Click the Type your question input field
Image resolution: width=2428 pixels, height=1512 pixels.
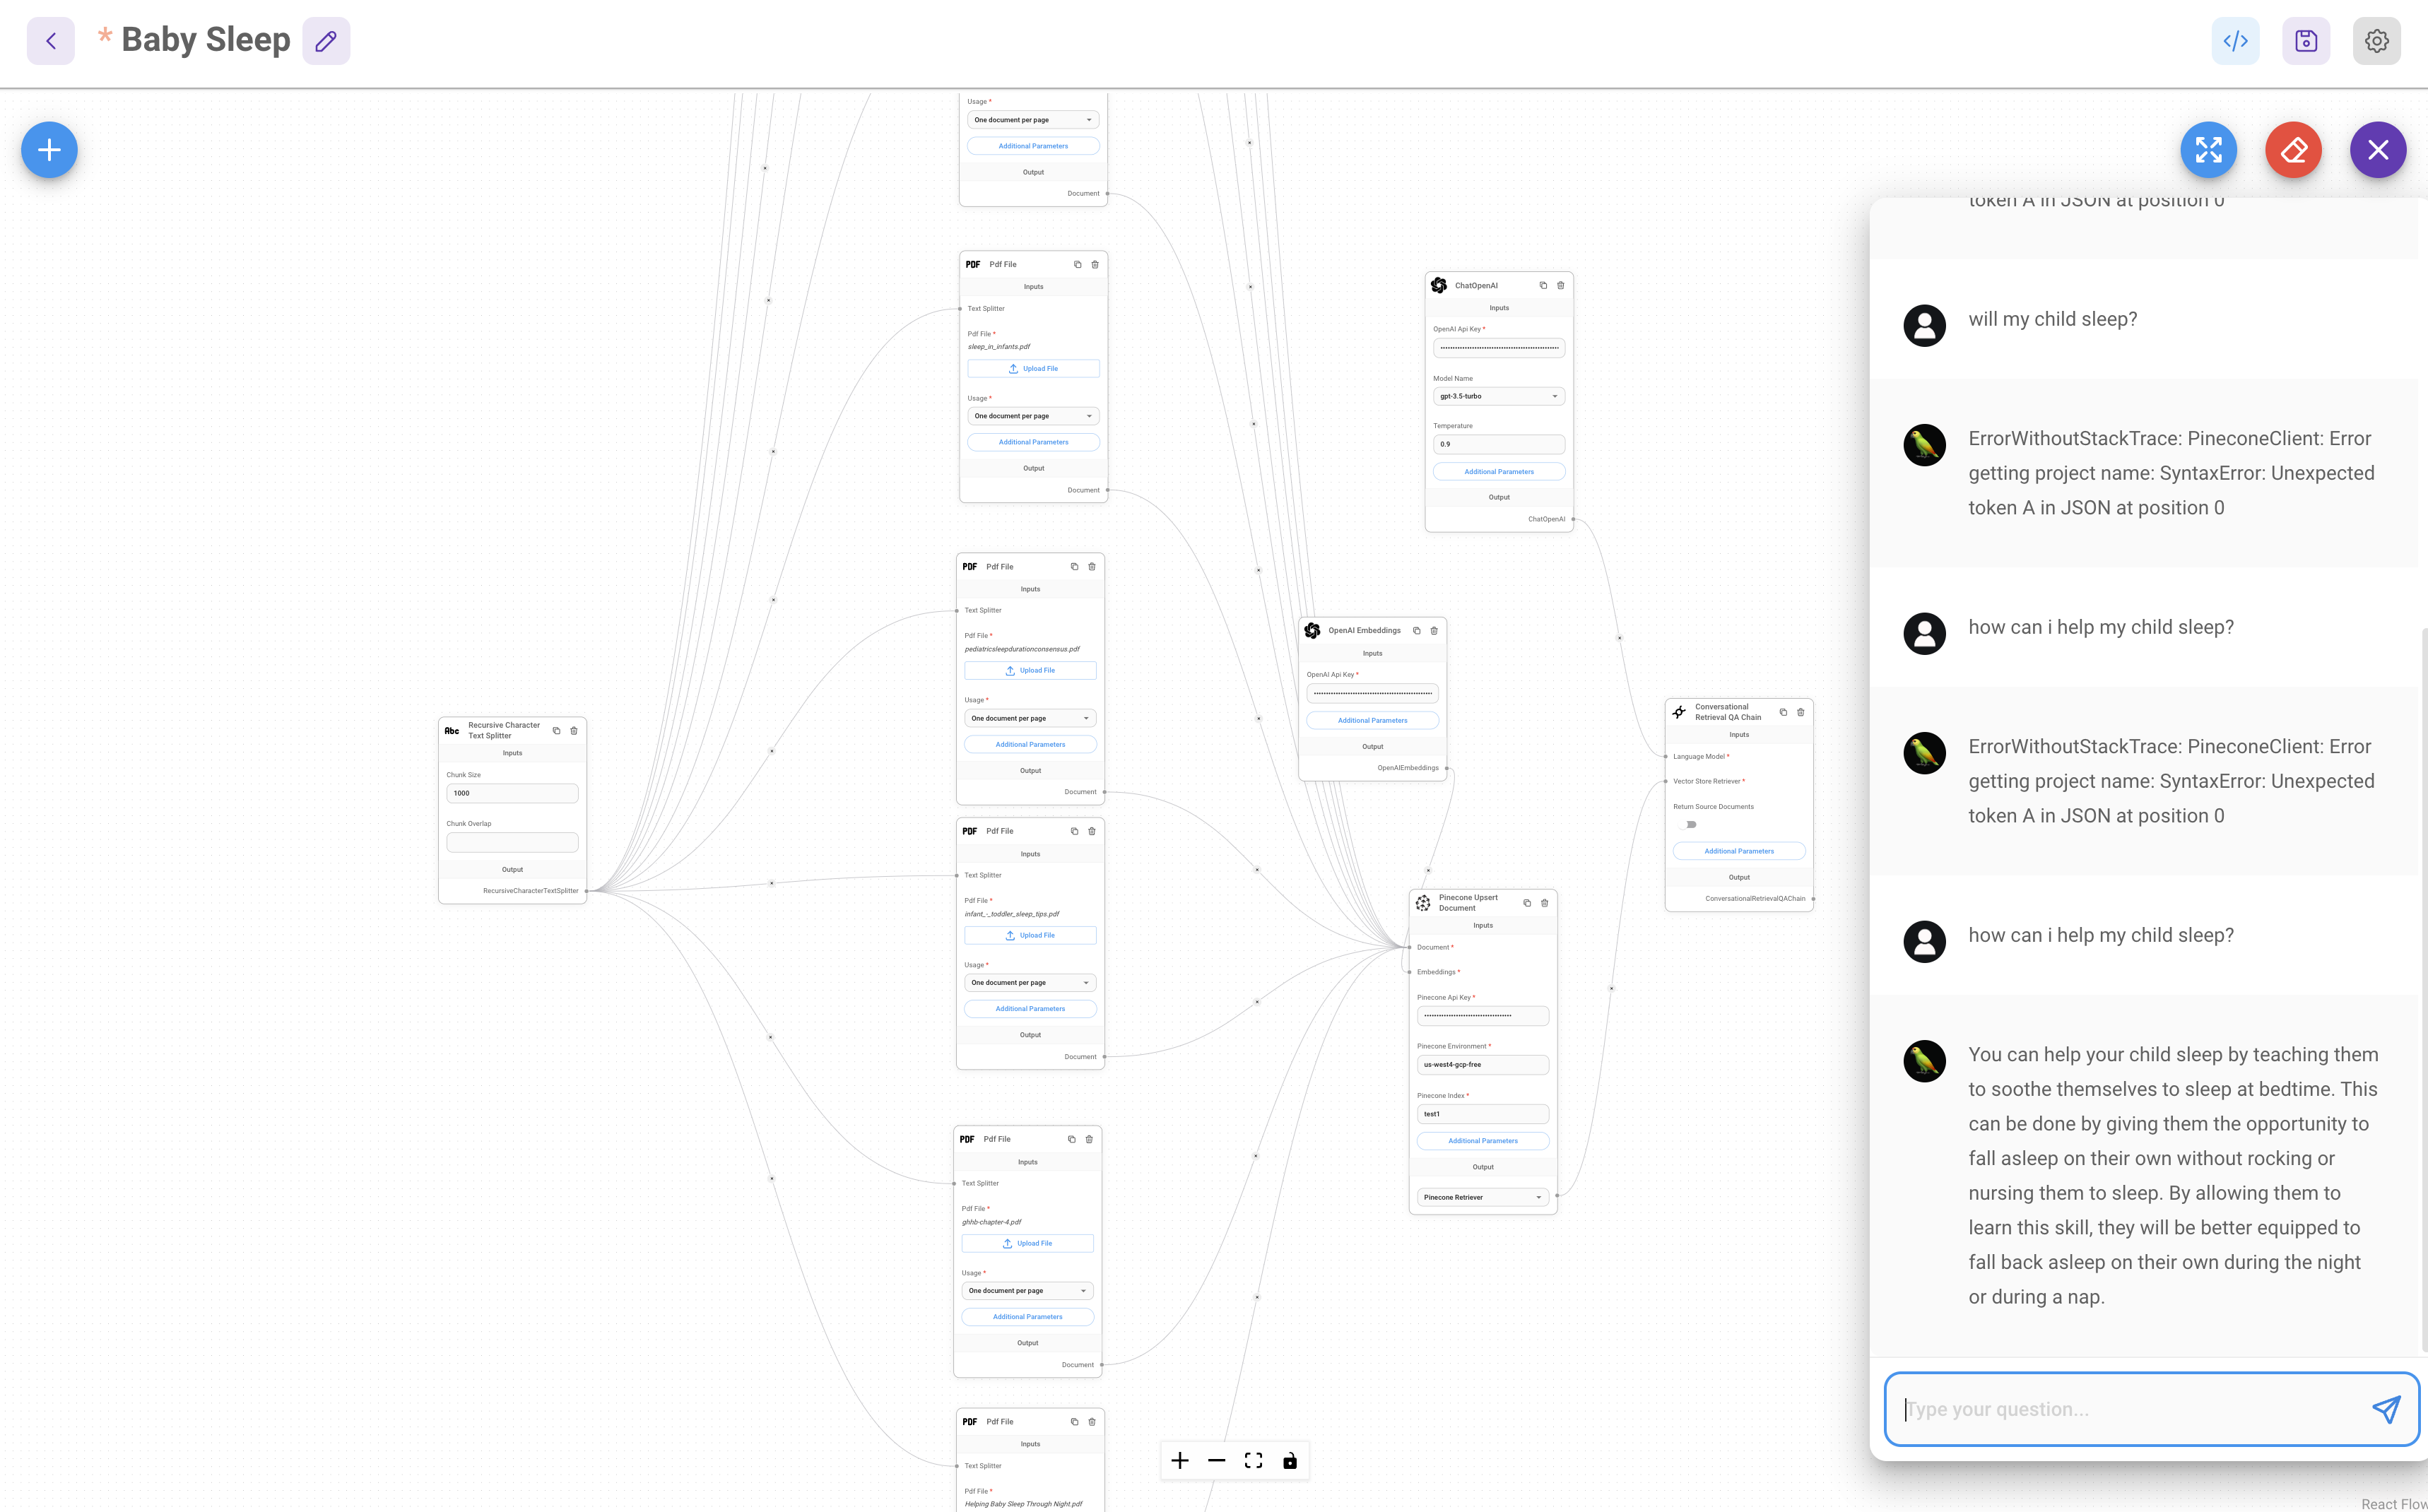click(2130, 1409)
